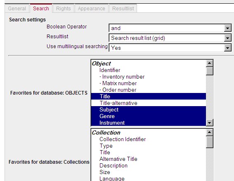The width and height of the screenshot is (234, 181).
Task: Click highlighted Title in Object list
Action: (x=148, y=96)
